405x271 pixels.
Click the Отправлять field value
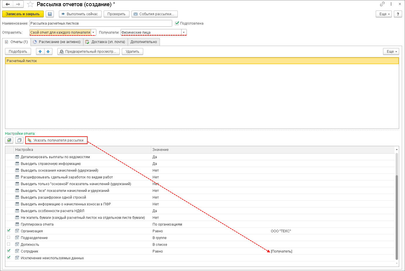point(60,33)
